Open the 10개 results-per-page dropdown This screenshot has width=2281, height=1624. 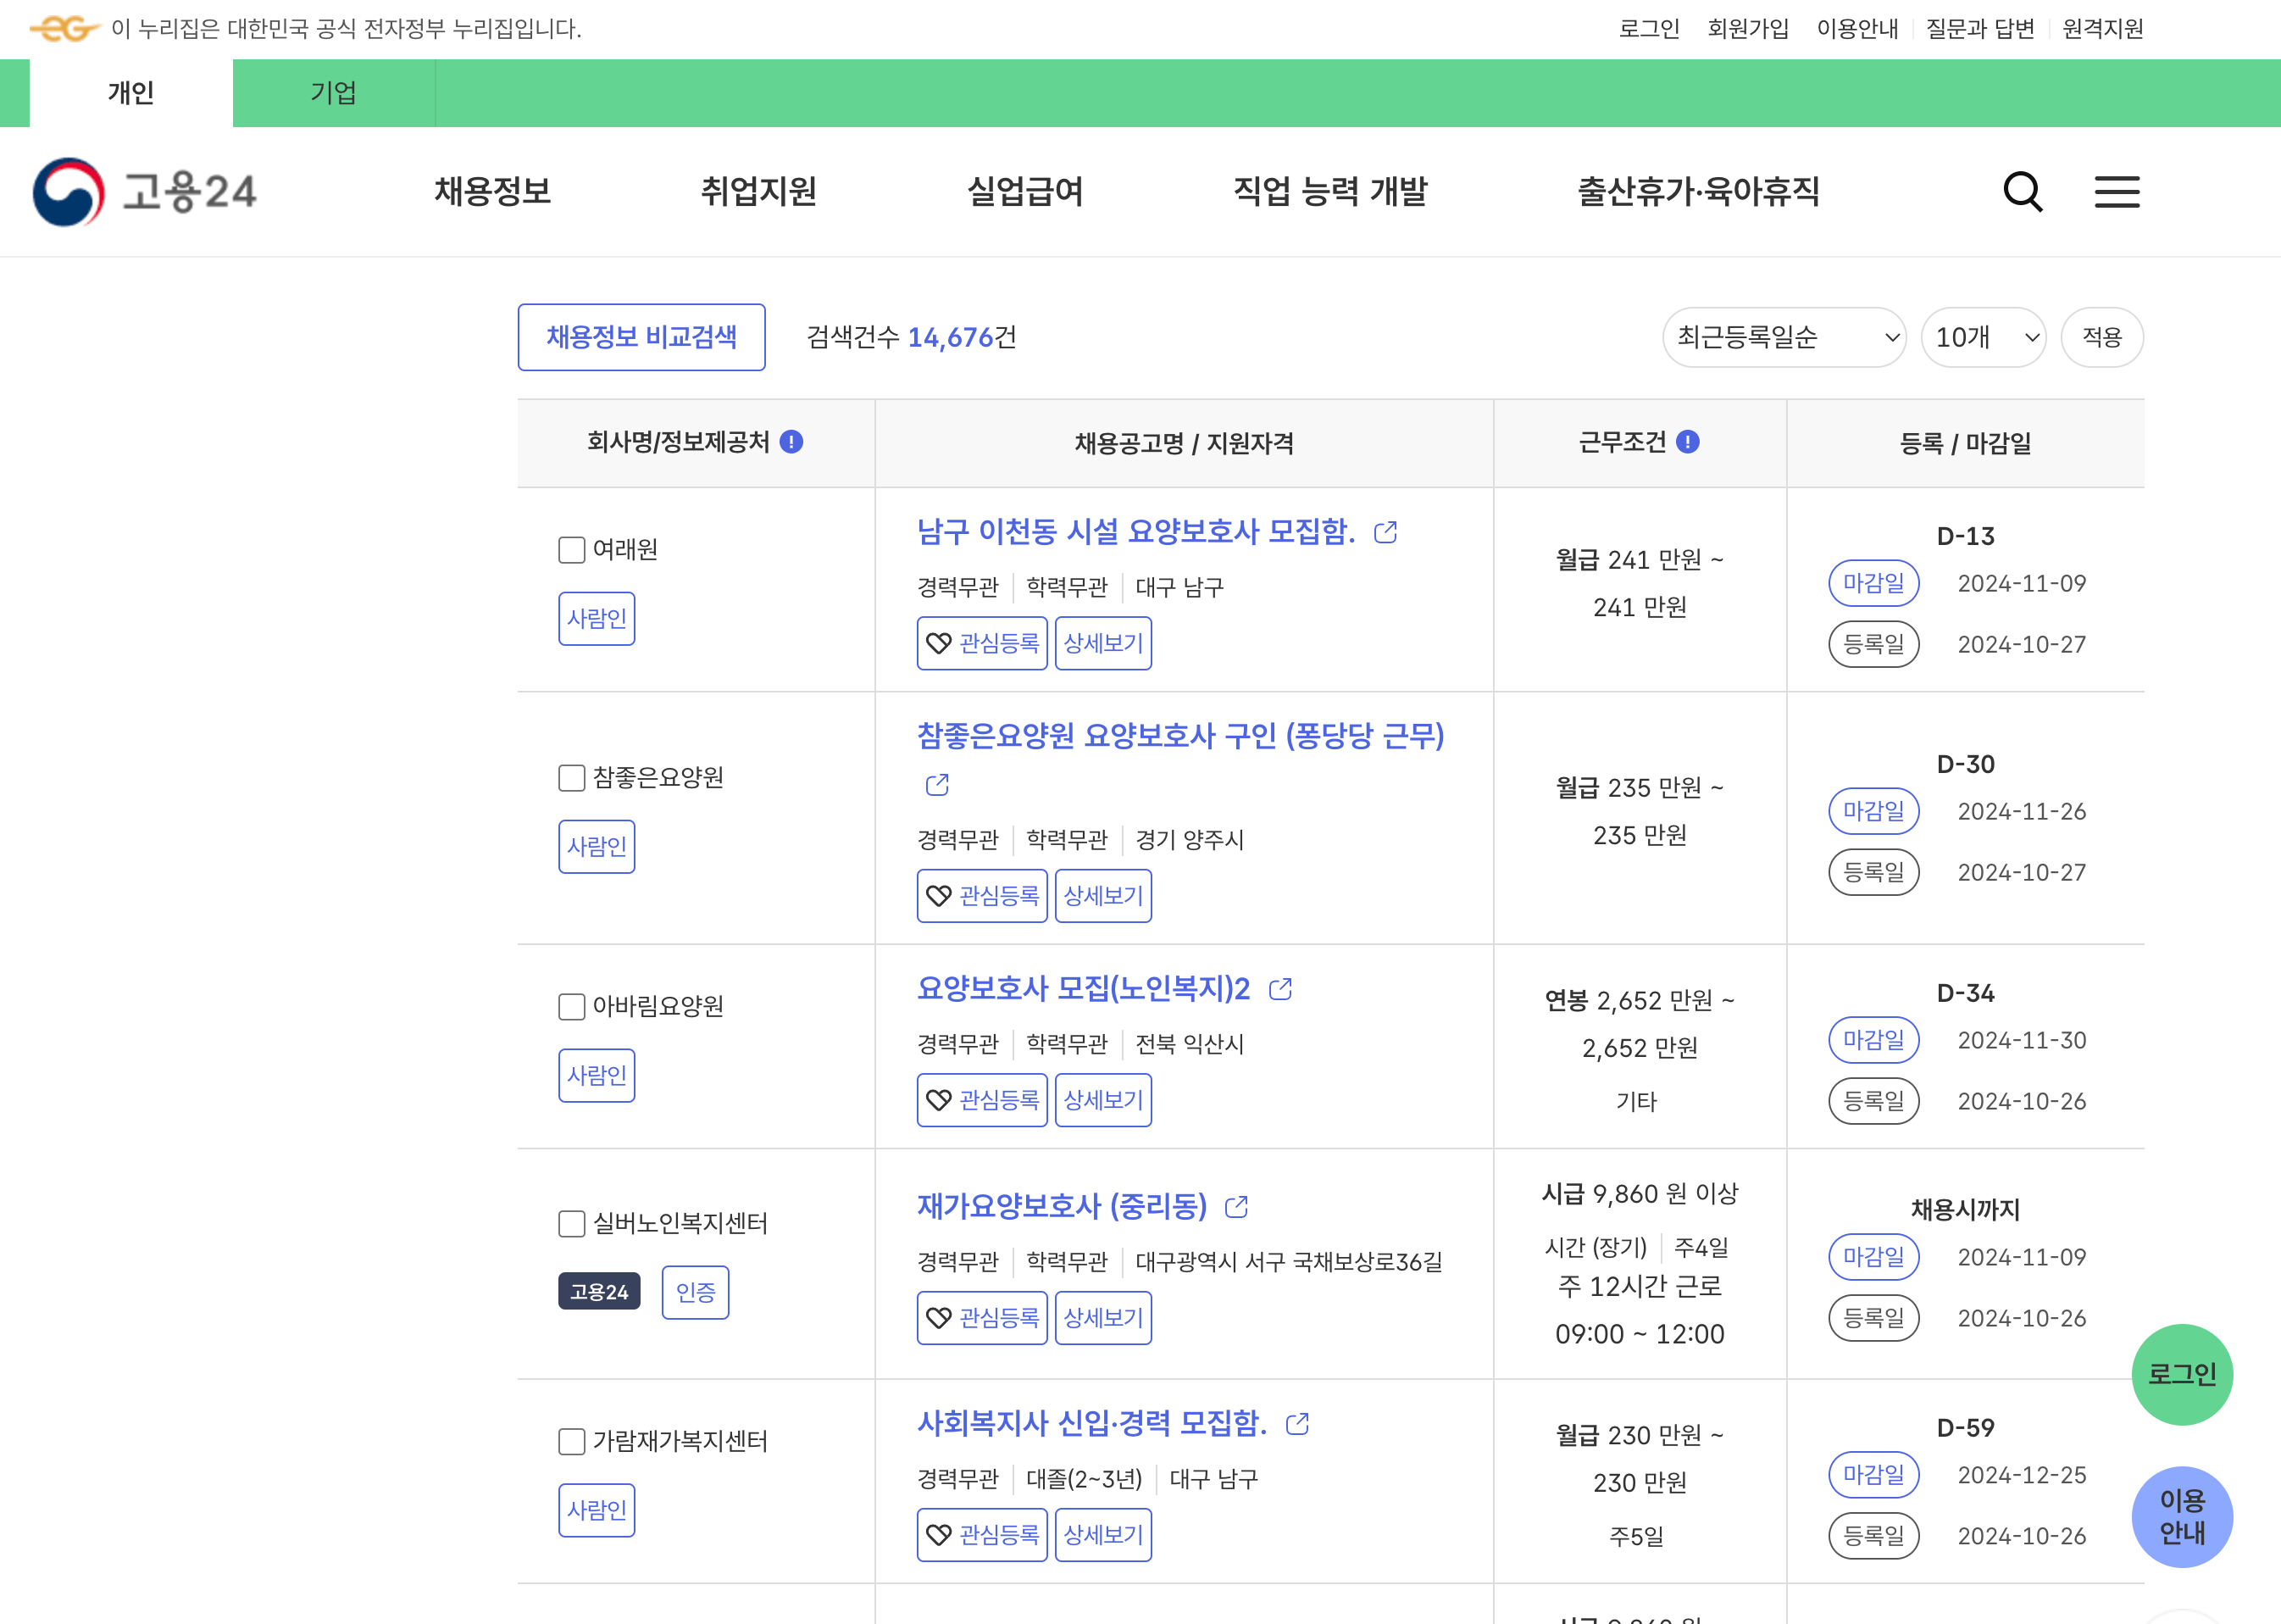tap(1984, 337)
